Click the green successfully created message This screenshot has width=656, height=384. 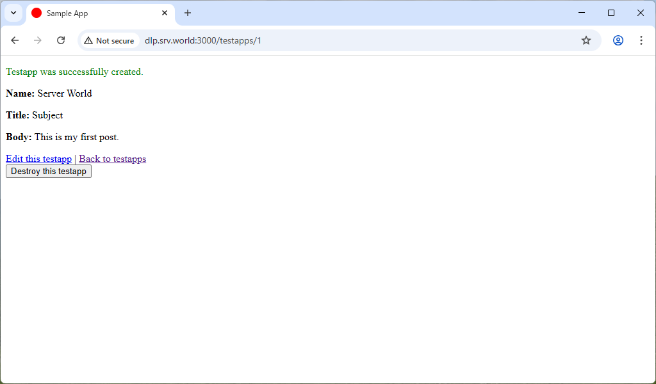tap(74, 72)
